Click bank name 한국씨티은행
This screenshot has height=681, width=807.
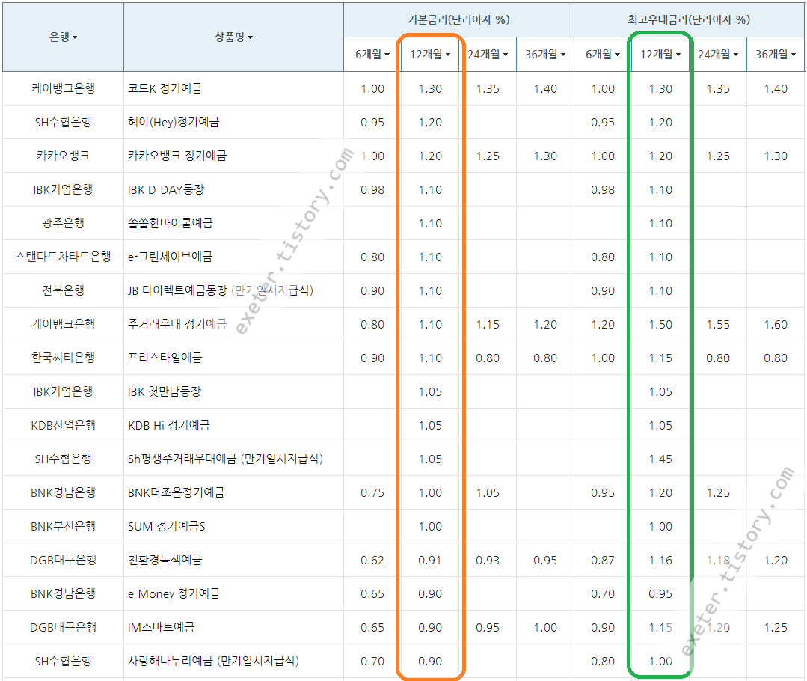pos(63,358)
